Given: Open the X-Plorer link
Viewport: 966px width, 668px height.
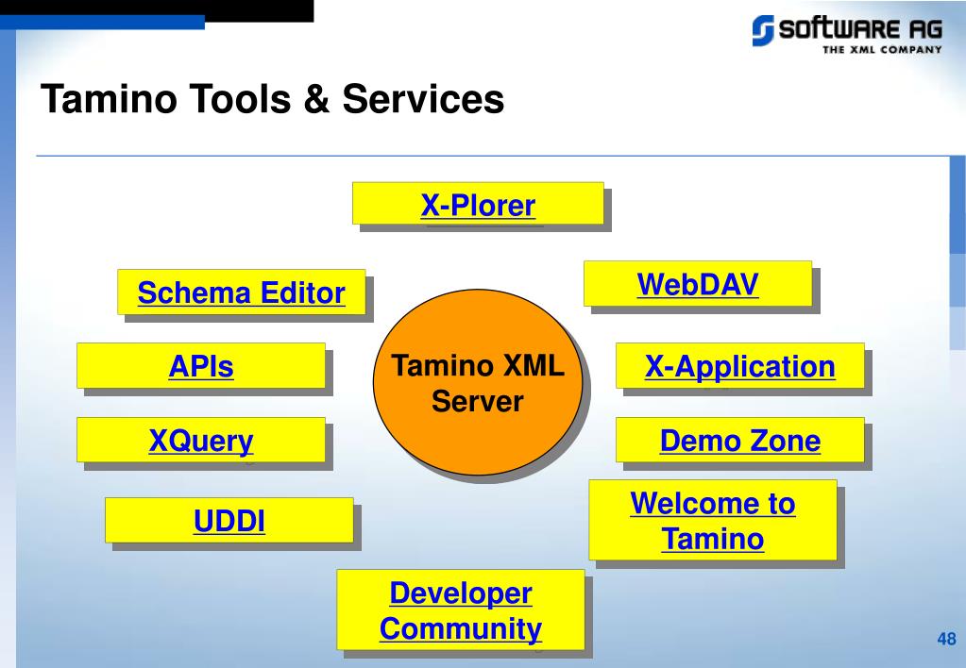Looking at the screenshot, I should point(478,205).
